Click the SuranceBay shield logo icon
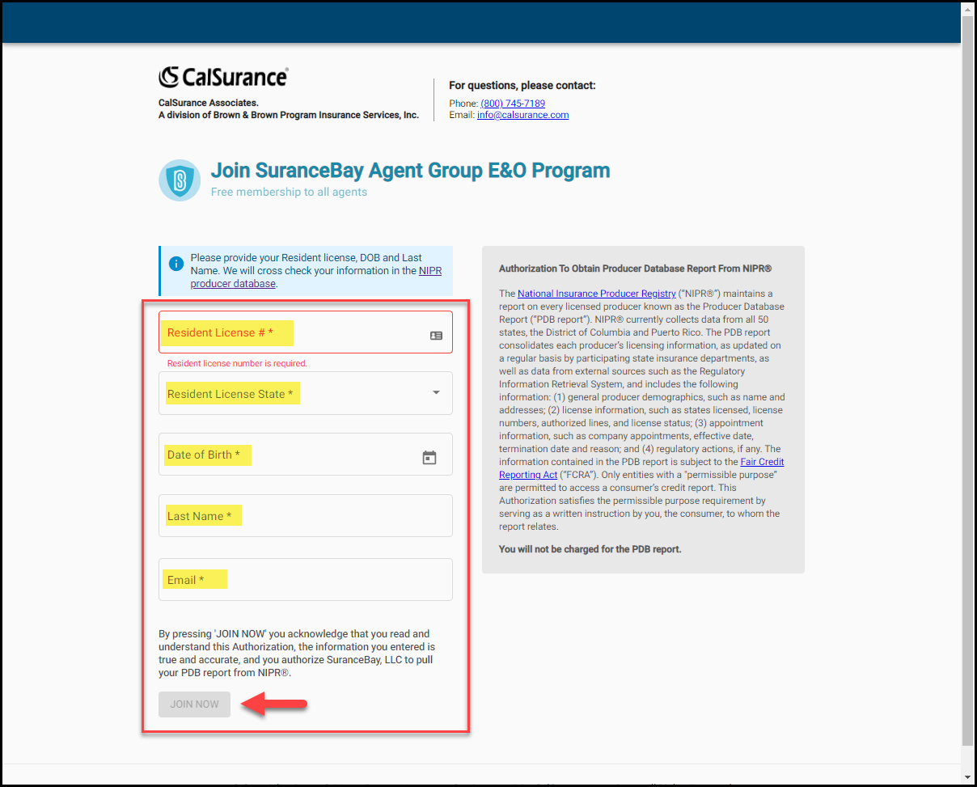The height and width of the screenshot is (787, 977). (180, 180)
